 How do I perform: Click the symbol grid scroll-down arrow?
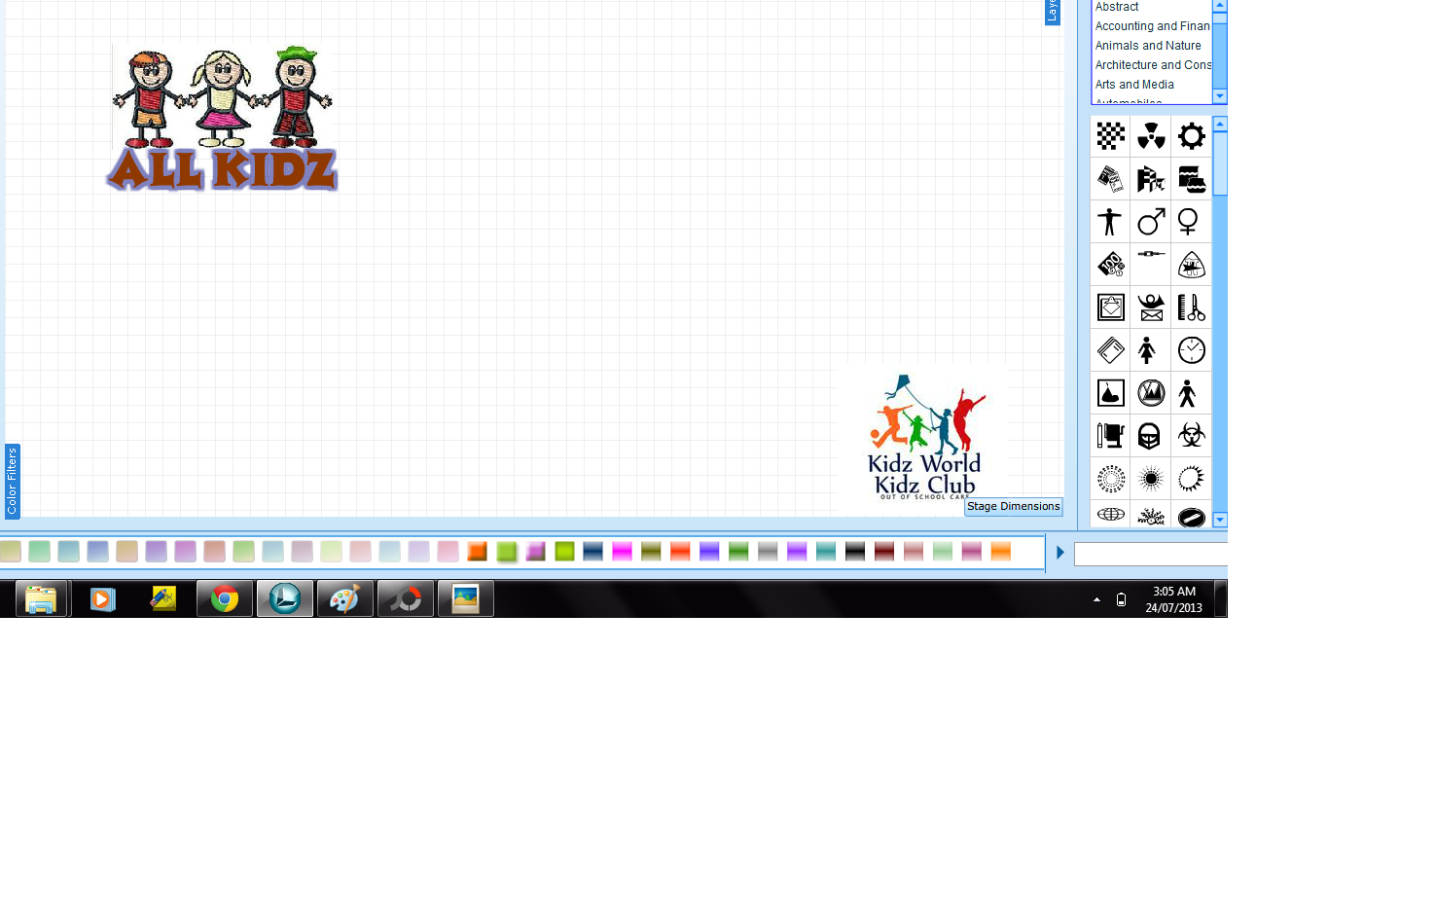click(x=1220, y=520)
